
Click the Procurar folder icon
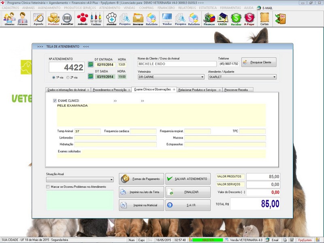[x=138, y=19]
